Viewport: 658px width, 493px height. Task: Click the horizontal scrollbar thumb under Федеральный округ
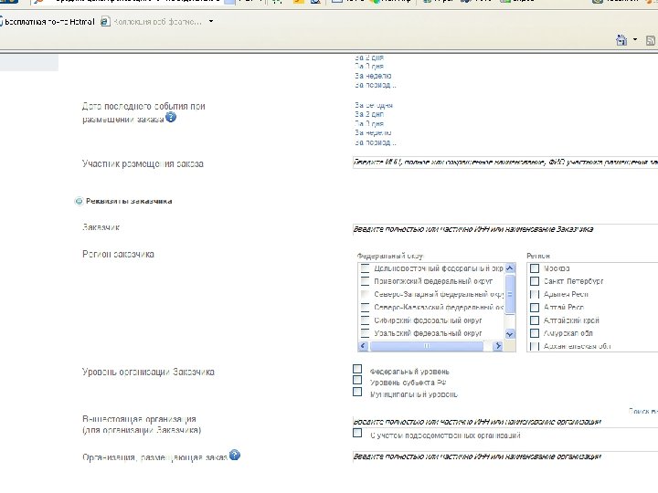[427, 346]
